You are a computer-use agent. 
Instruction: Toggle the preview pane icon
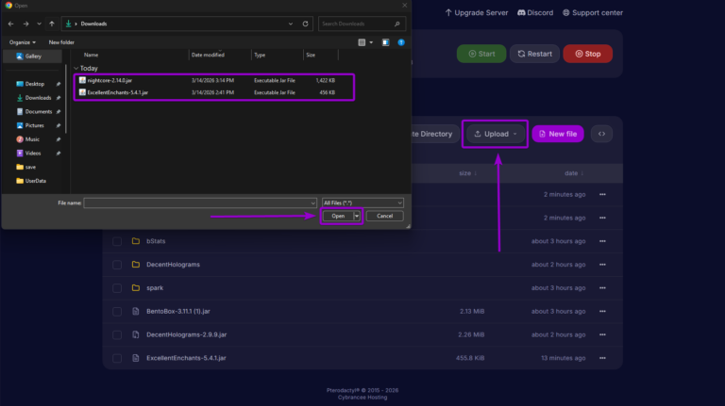click(x=385, y=42)
